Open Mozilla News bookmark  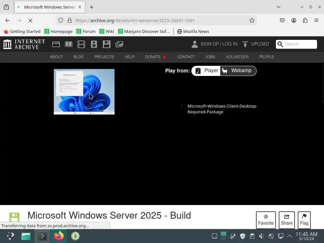coord(193,31)
